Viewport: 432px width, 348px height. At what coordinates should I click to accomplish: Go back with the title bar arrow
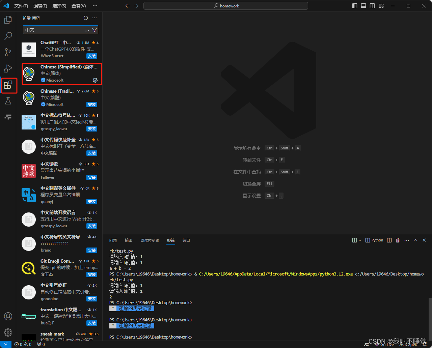pos(127,6)
